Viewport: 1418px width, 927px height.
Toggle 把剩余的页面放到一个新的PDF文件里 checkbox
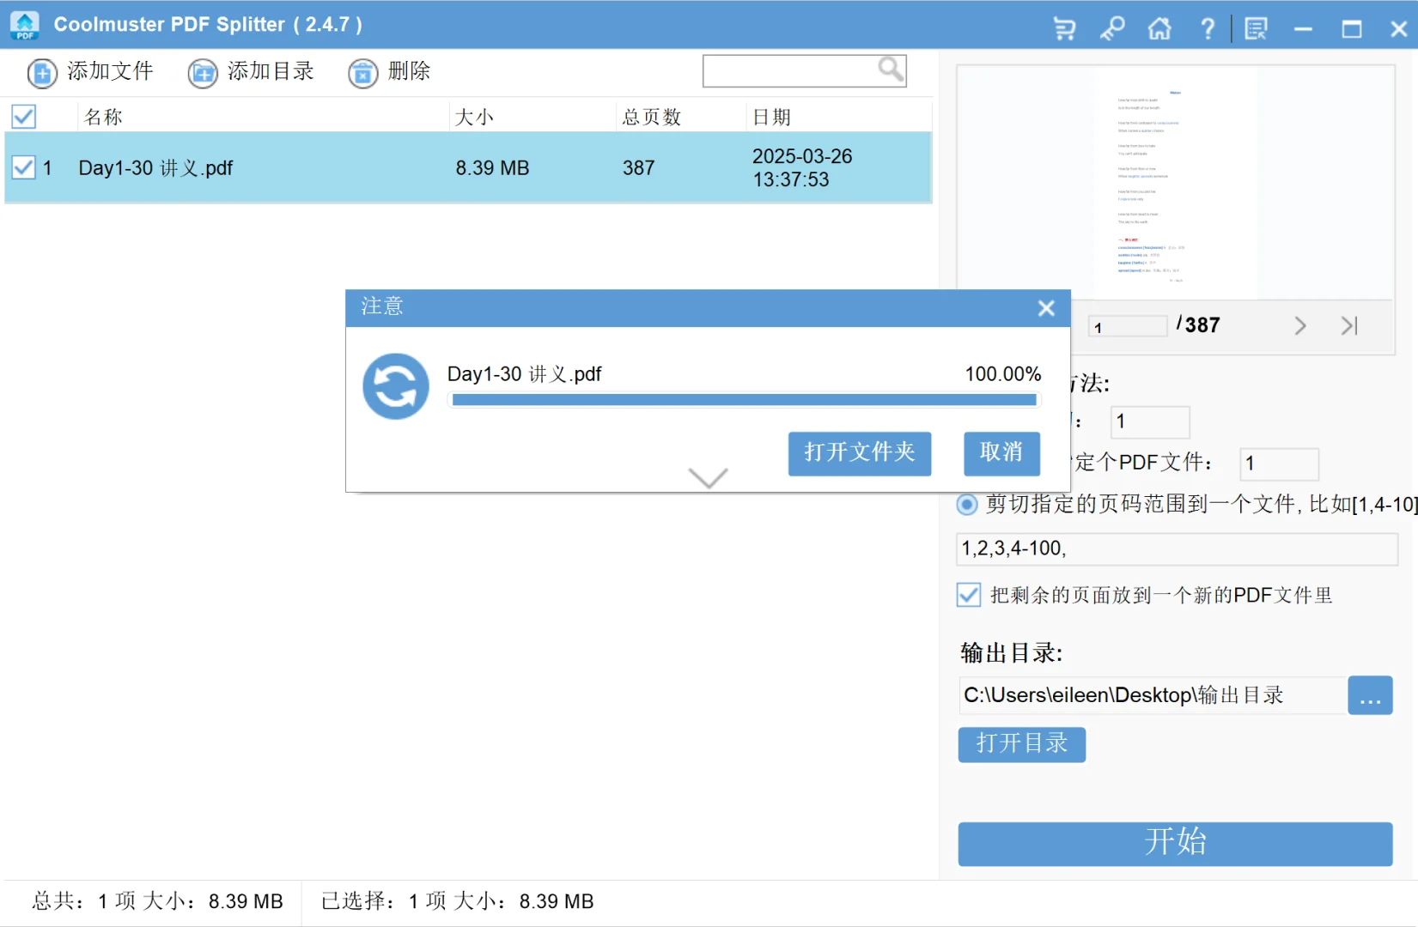(x=969, y=595)
